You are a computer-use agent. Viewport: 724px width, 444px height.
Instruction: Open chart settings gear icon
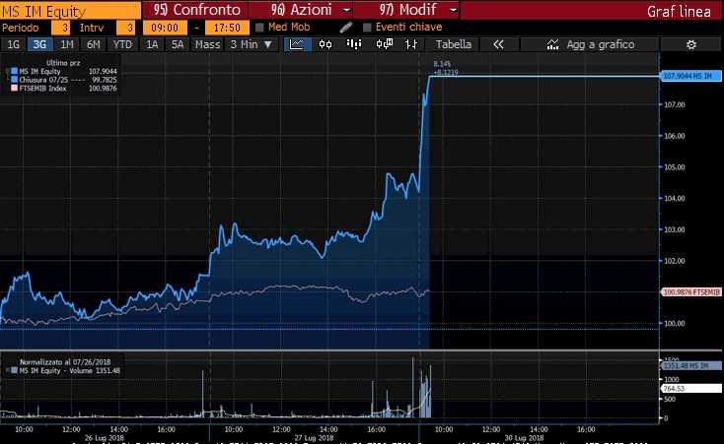(690, 44)
